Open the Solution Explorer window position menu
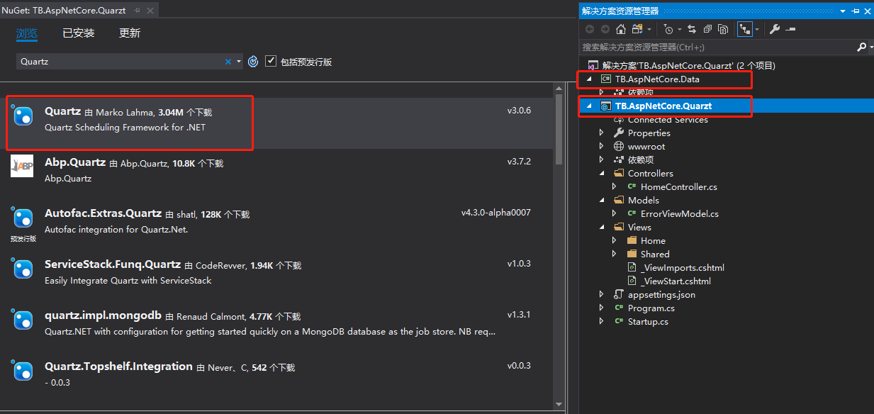 [x=843, y=11]
